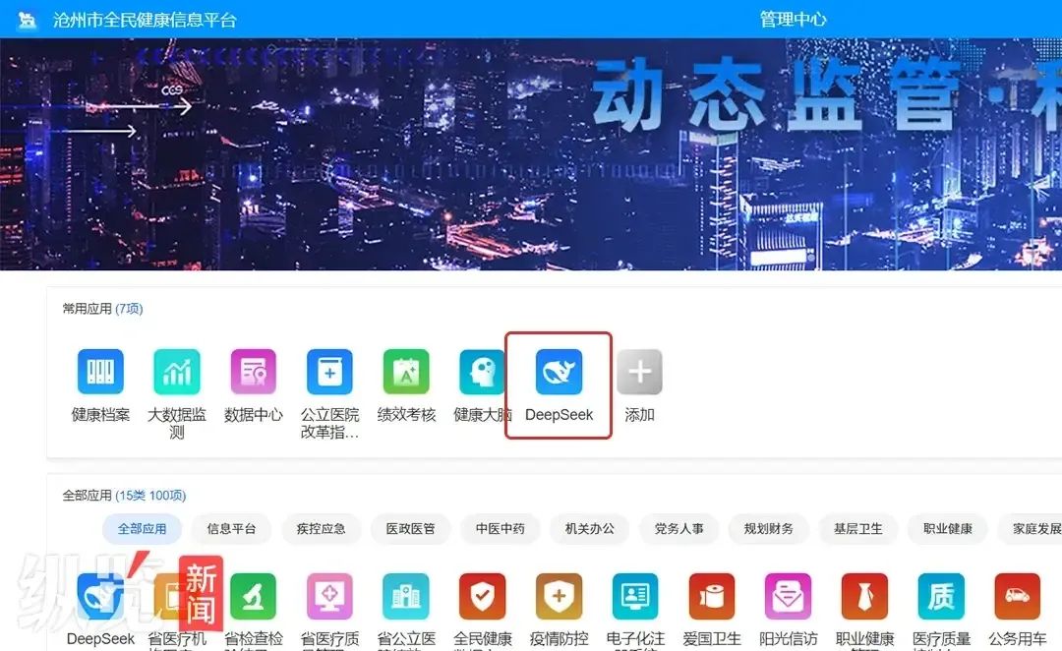Open DeepSeek in the 常用应用 section
Screen dimensions: 1062x651
tap(559, 373)
